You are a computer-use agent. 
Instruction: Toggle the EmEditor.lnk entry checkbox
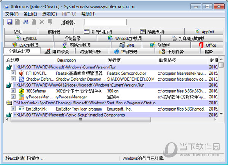pyautogui.click(x=13, y=108)
